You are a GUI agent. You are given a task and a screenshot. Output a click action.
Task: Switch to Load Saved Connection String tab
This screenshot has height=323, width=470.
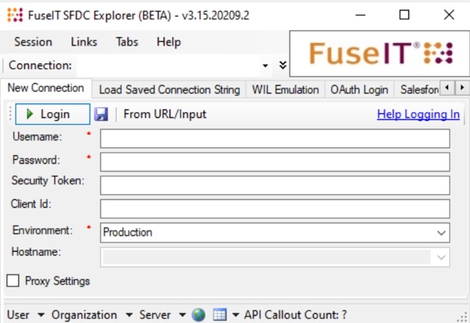coord(169,89)
